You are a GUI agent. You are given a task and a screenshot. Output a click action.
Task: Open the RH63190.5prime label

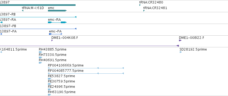click(x=62, y=92)
